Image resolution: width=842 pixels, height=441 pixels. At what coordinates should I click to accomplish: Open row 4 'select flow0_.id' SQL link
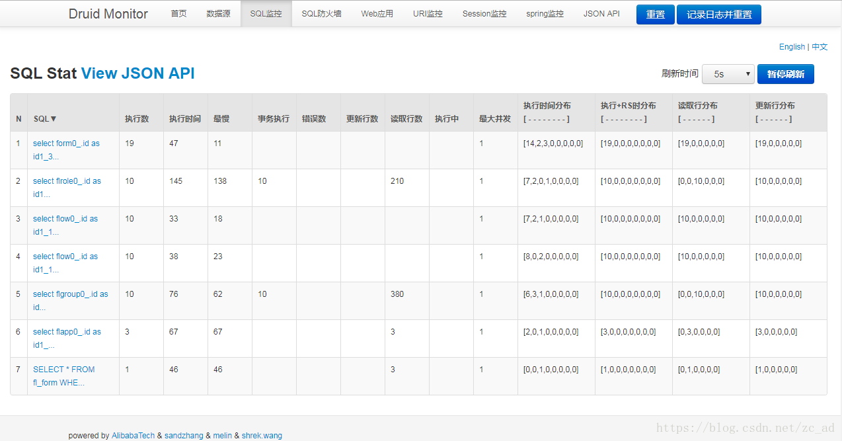pos(65,263)
